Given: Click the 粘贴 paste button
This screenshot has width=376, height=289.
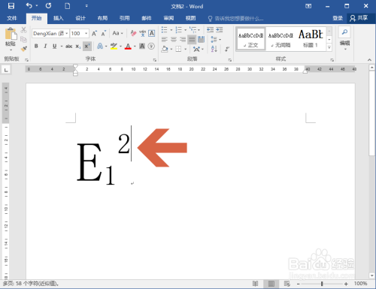Looking at the screenshot, I should (11, 38).
